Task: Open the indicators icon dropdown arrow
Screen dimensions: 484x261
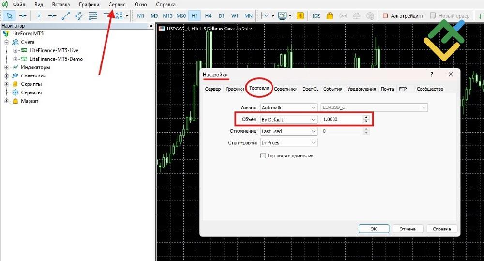Action: (290, 16)
